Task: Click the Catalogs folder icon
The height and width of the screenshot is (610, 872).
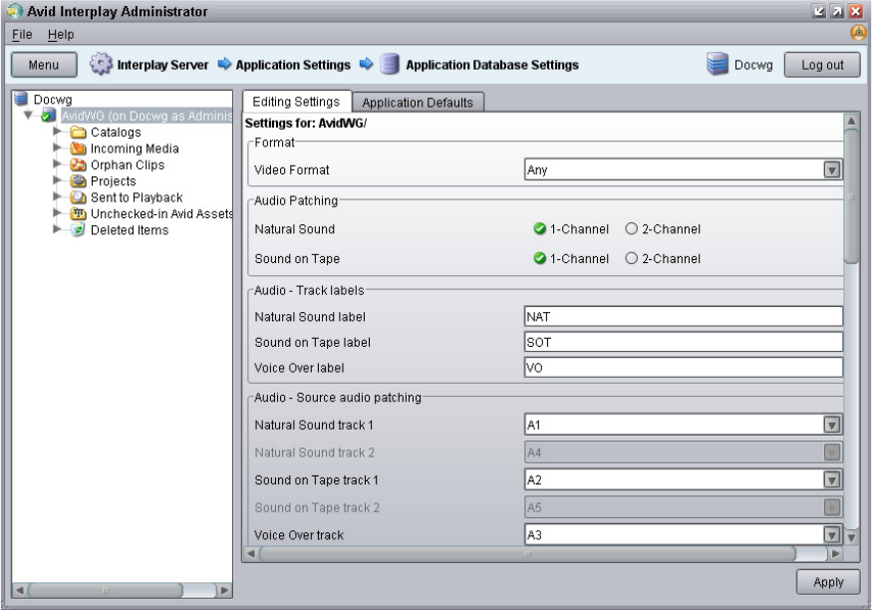Action: (79, 133)
